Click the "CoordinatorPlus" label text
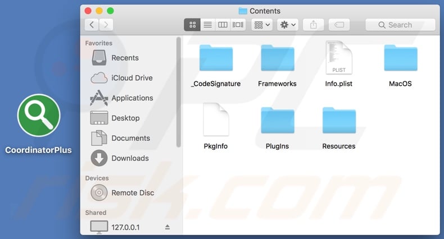The height and width of the screenshot is (239, 444). (x=39, y=150)
